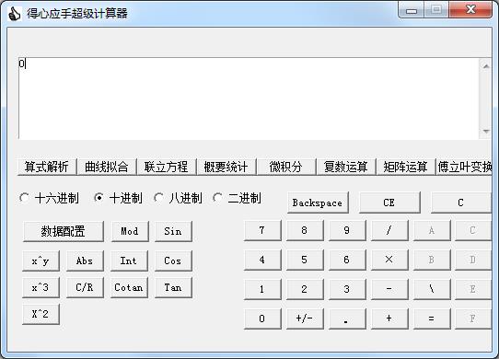Click the multiplication × operator key
The image size is (499, 359).
[x=389, y=260]
